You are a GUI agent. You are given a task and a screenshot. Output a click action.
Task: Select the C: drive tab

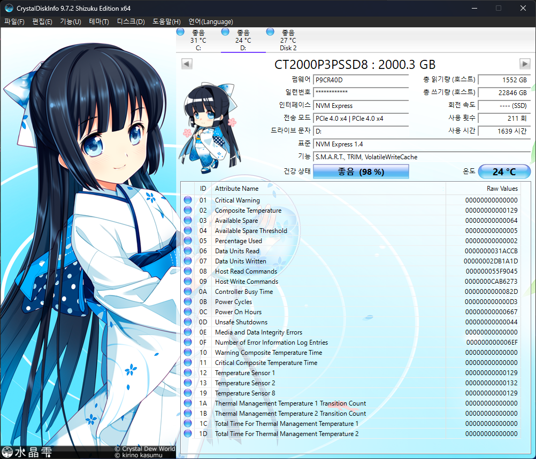(x=198, y=41)
